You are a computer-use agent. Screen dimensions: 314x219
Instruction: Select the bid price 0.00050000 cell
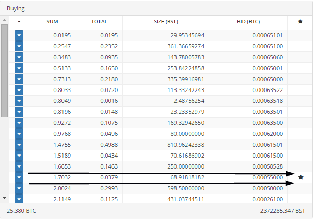pyautogui.click(x=267, y=188)
